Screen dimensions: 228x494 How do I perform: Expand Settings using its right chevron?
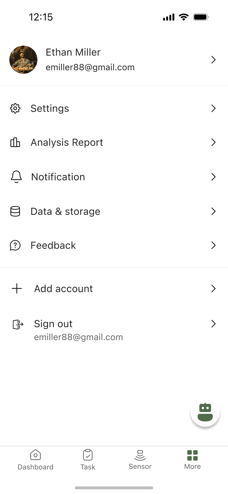point(213,108)
